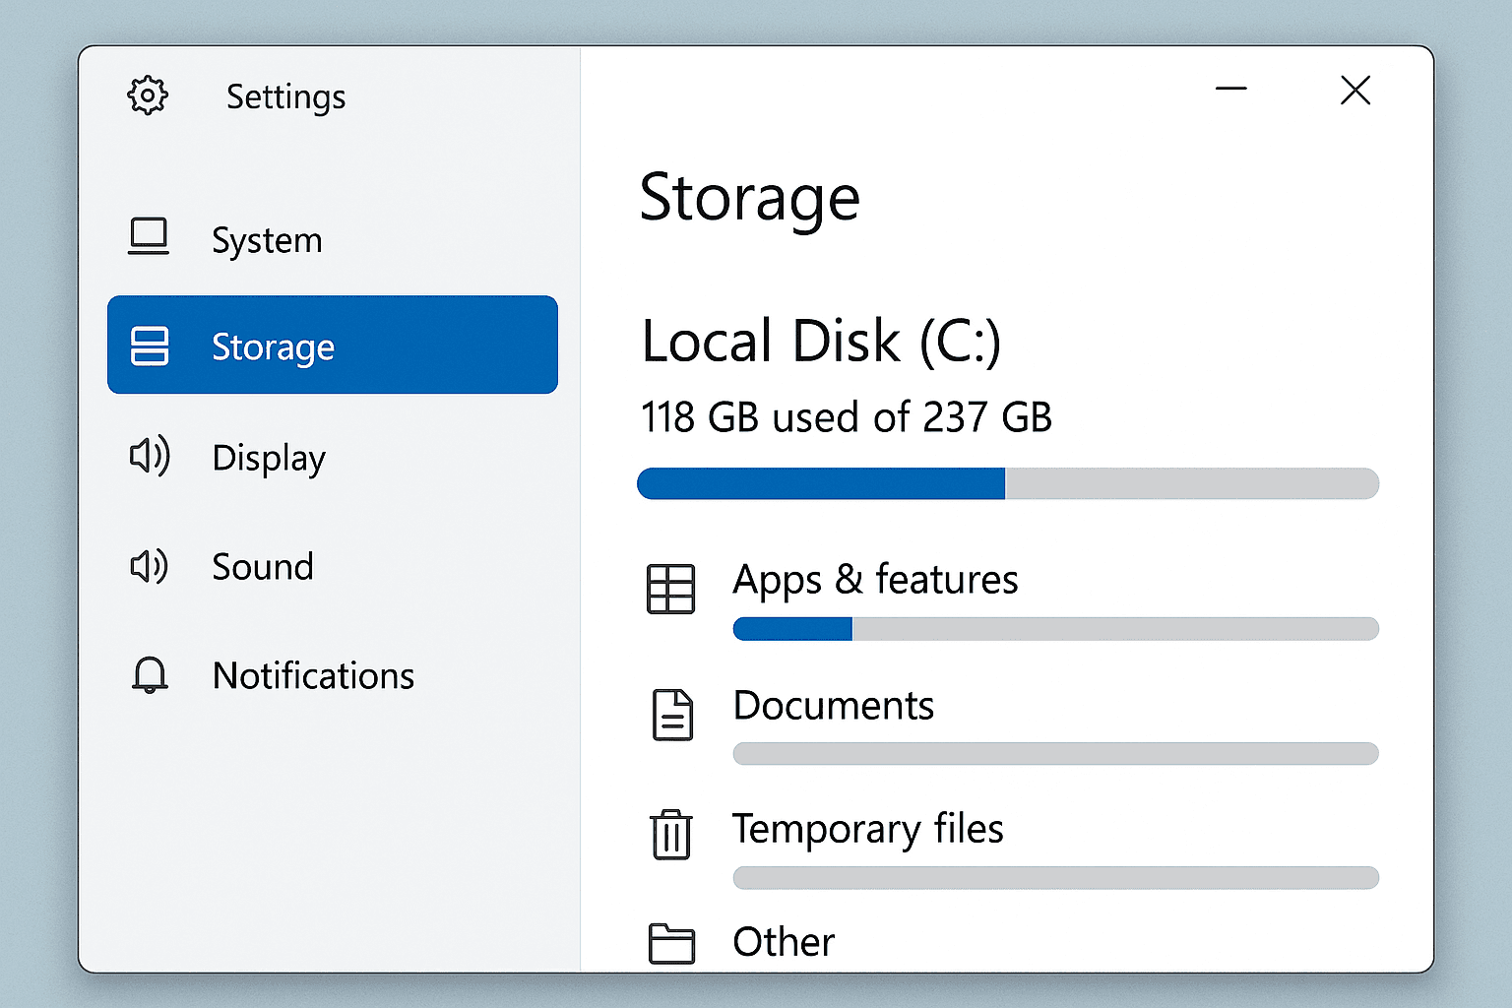This screenshot has width=1512, height=1008.
Task: Click the Local Disk usage bar
Action: [1007, 483]
